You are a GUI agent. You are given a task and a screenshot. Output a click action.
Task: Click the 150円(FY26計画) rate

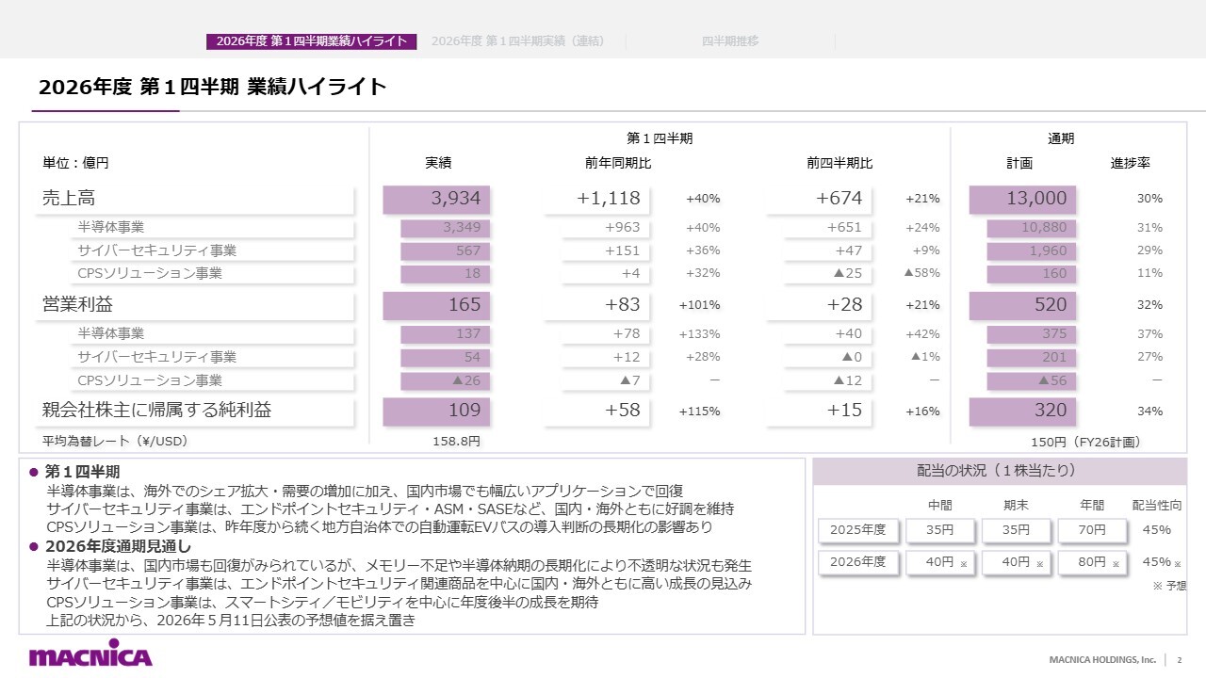(x=1085, y=442)
